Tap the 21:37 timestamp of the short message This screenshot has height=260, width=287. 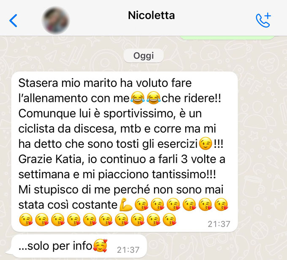128,250
